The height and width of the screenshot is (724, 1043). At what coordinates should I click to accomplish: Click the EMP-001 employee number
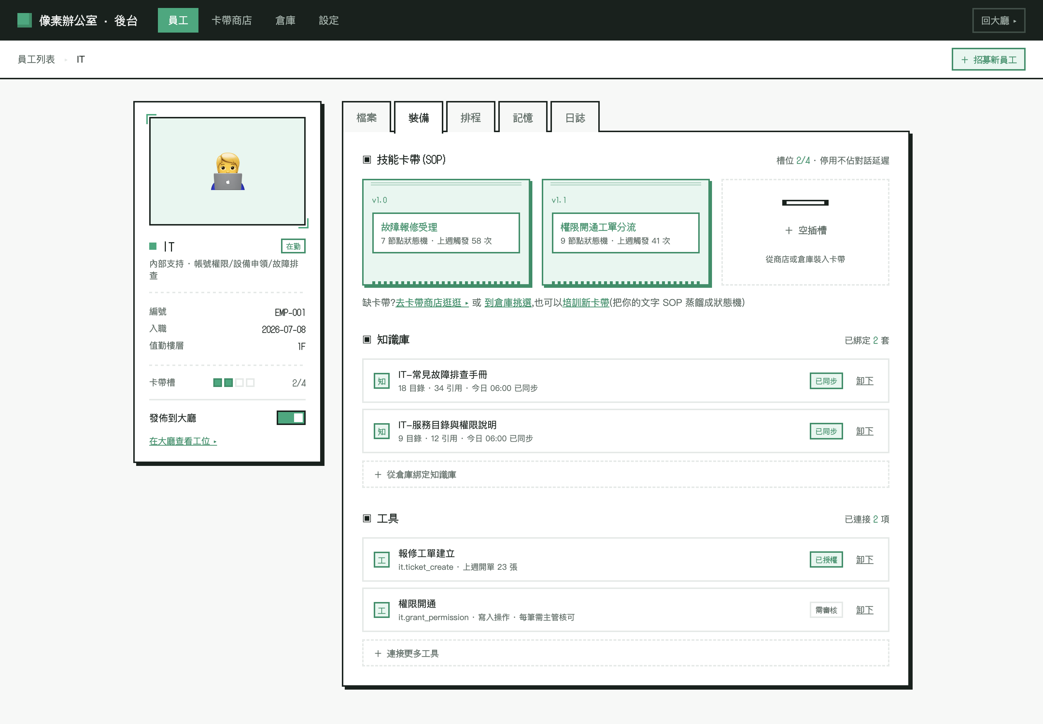(x=290, y=312)
